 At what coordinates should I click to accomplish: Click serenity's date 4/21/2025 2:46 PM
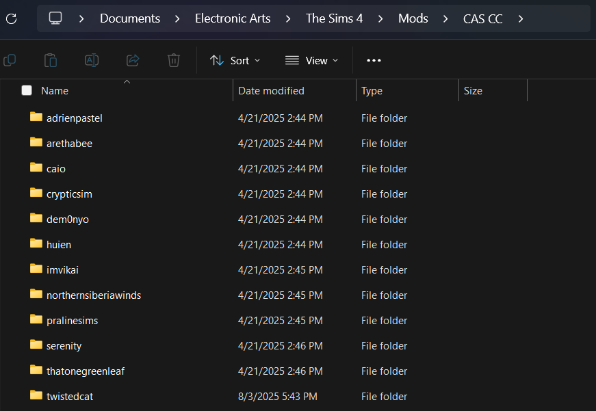[x=280, y=346]
